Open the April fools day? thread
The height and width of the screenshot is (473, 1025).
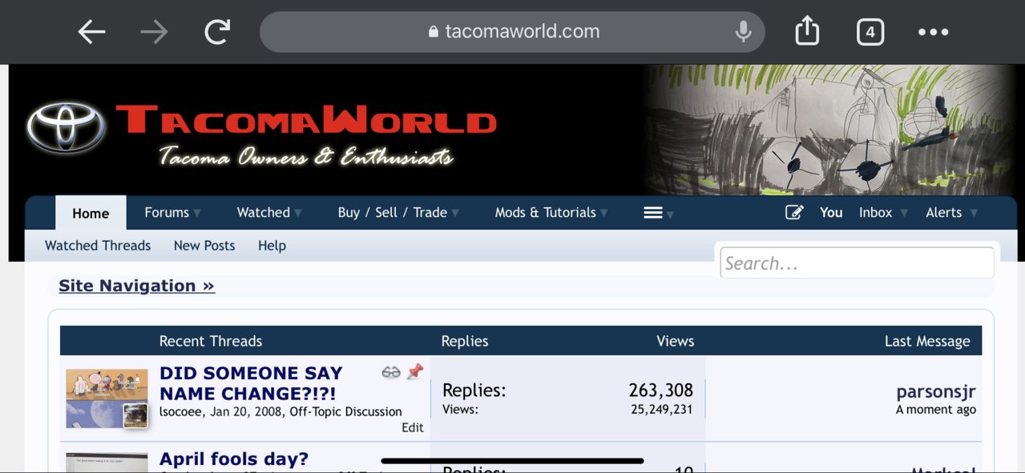pyautogui.click(x=234, y=459)
